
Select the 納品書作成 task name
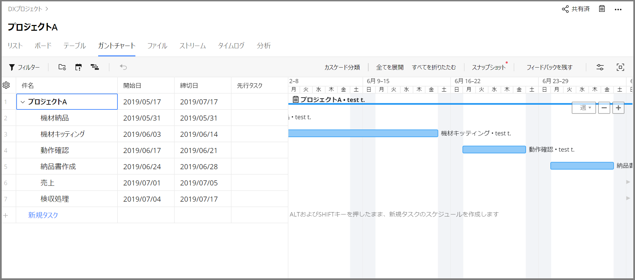tap(58, 167)
